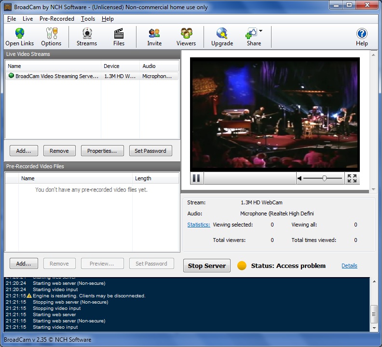Click "Stopping video input" log line

tap(56, 308)
